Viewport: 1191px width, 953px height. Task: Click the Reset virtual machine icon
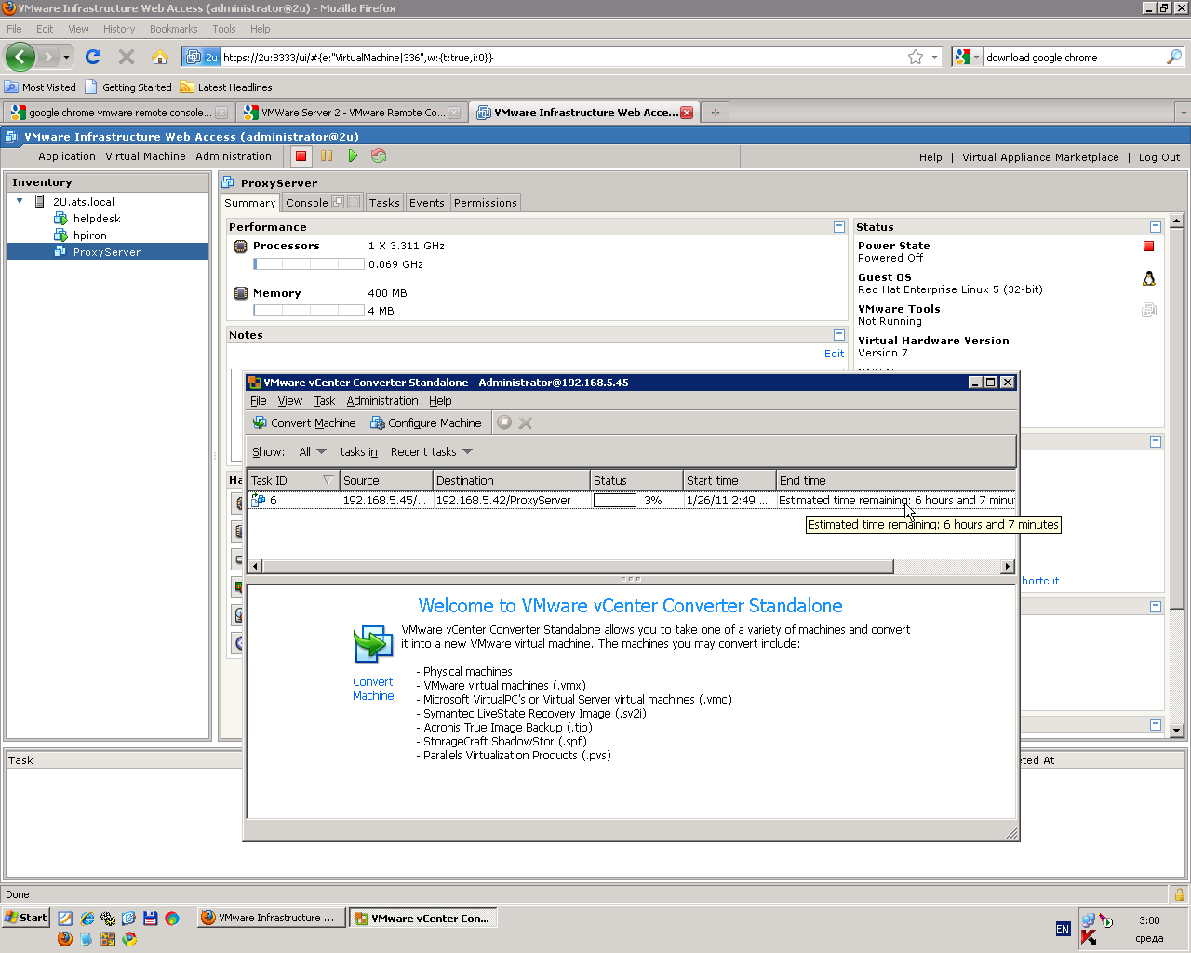coord(379,156)
